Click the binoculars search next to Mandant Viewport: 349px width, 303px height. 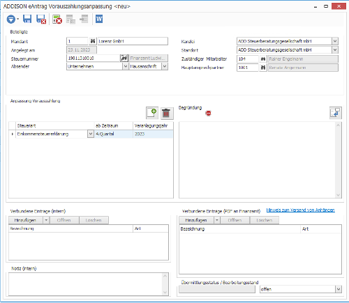click(x=93, y=41)
